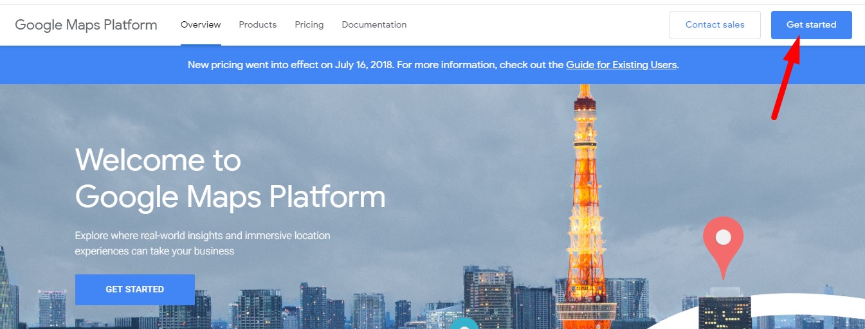Open the Documentation link

click(374, 25)
